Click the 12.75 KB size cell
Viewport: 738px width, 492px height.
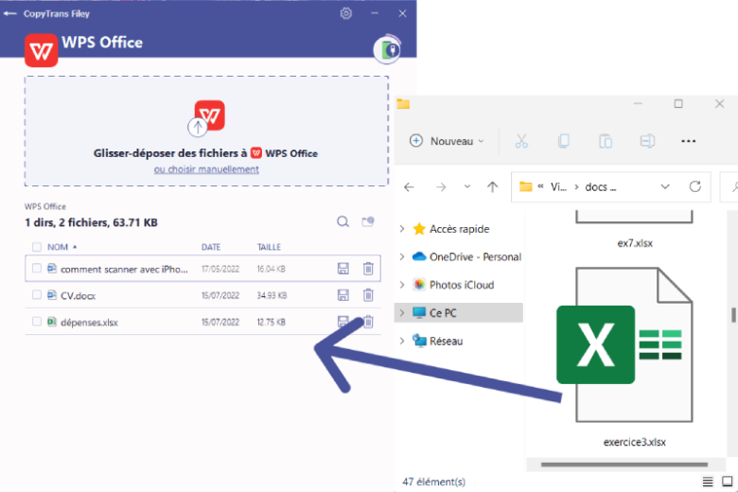click(x=272, y=322)
